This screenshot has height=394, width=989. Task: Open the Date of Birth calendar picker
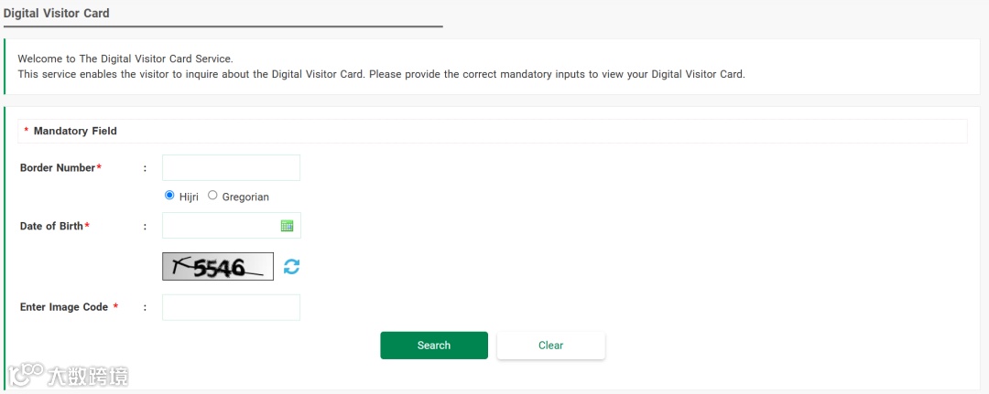[287, 226]
